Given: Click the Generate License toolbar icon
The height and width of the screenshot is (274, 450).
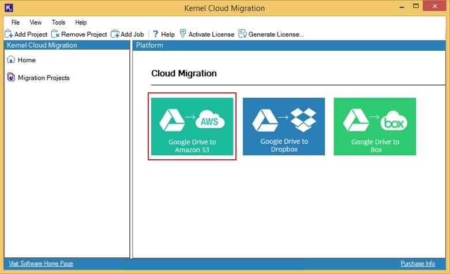Looking at the screenshot, I should (x=242, y=34).
